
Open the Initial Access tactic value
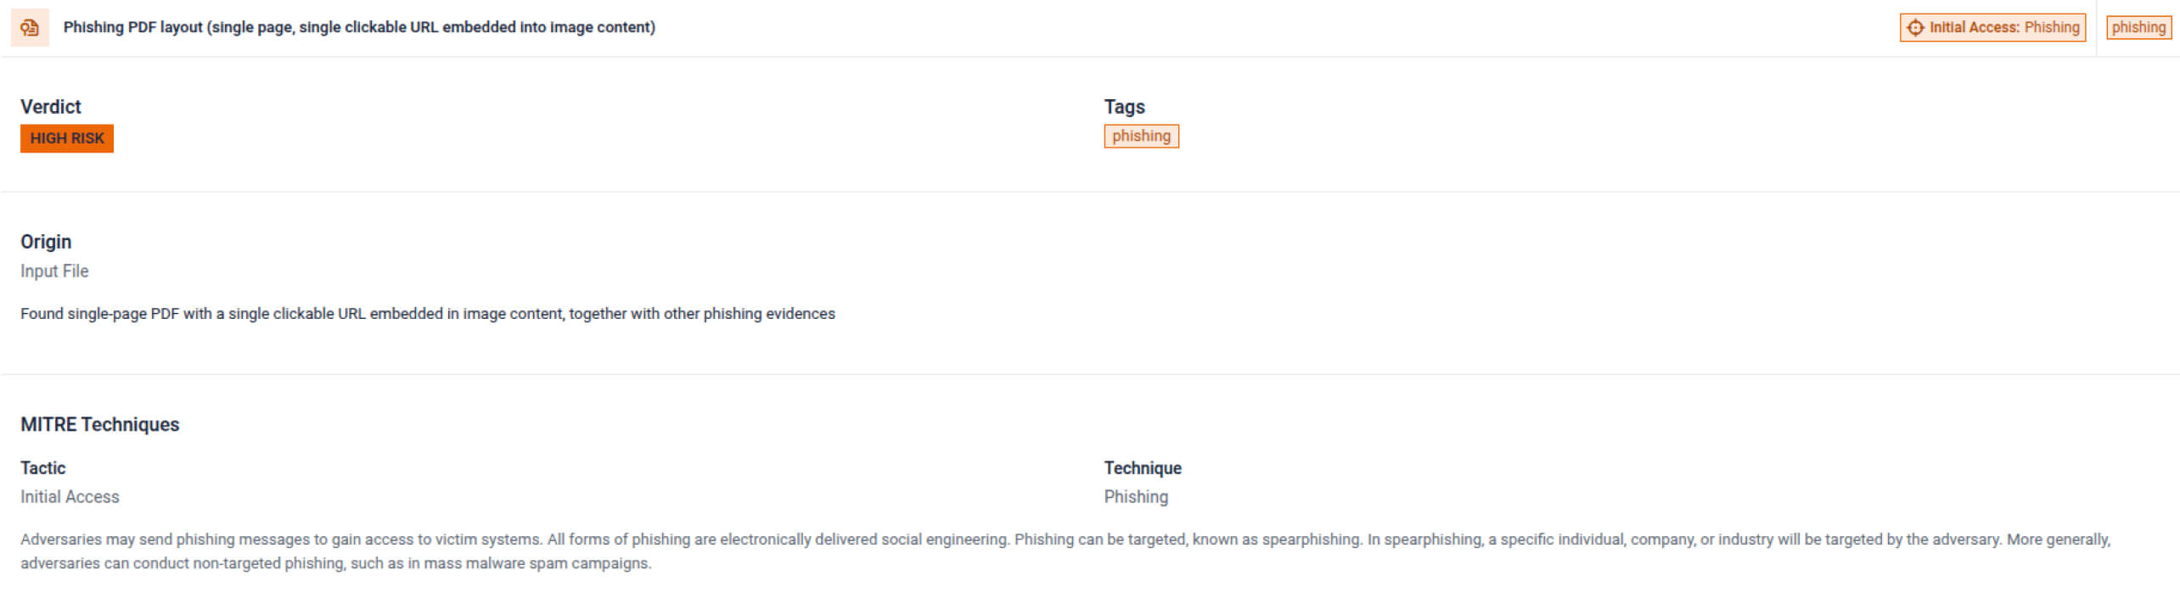(x=70, y=497)
